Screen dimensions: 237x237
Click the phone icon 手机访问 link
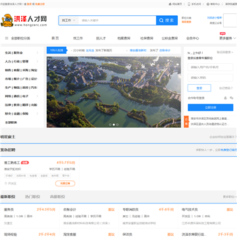point(194,4)
